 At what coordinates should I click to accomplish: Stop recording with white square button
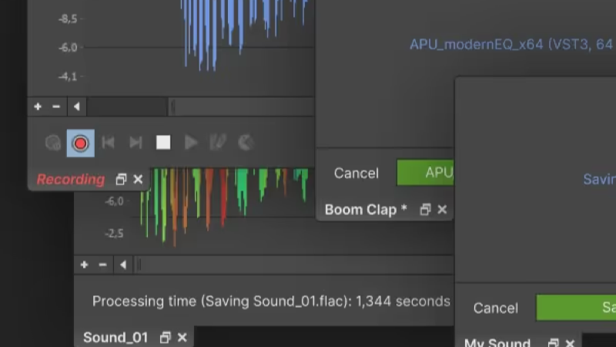(163, 143)
